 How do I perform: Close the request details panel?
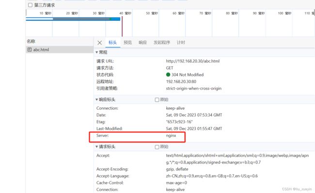pos(99,43)
